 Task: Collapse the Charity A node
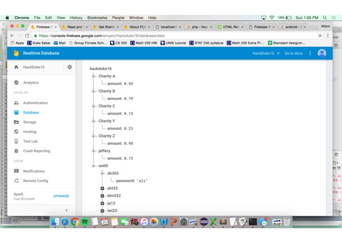[93, 76]
